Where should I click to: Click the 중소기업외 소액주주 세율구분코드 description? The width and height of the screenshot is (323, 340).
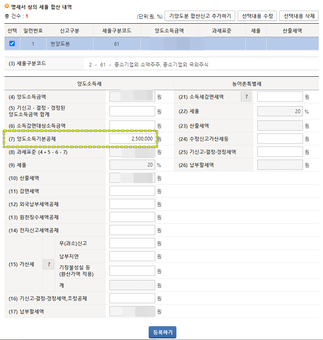click(149, 64)
